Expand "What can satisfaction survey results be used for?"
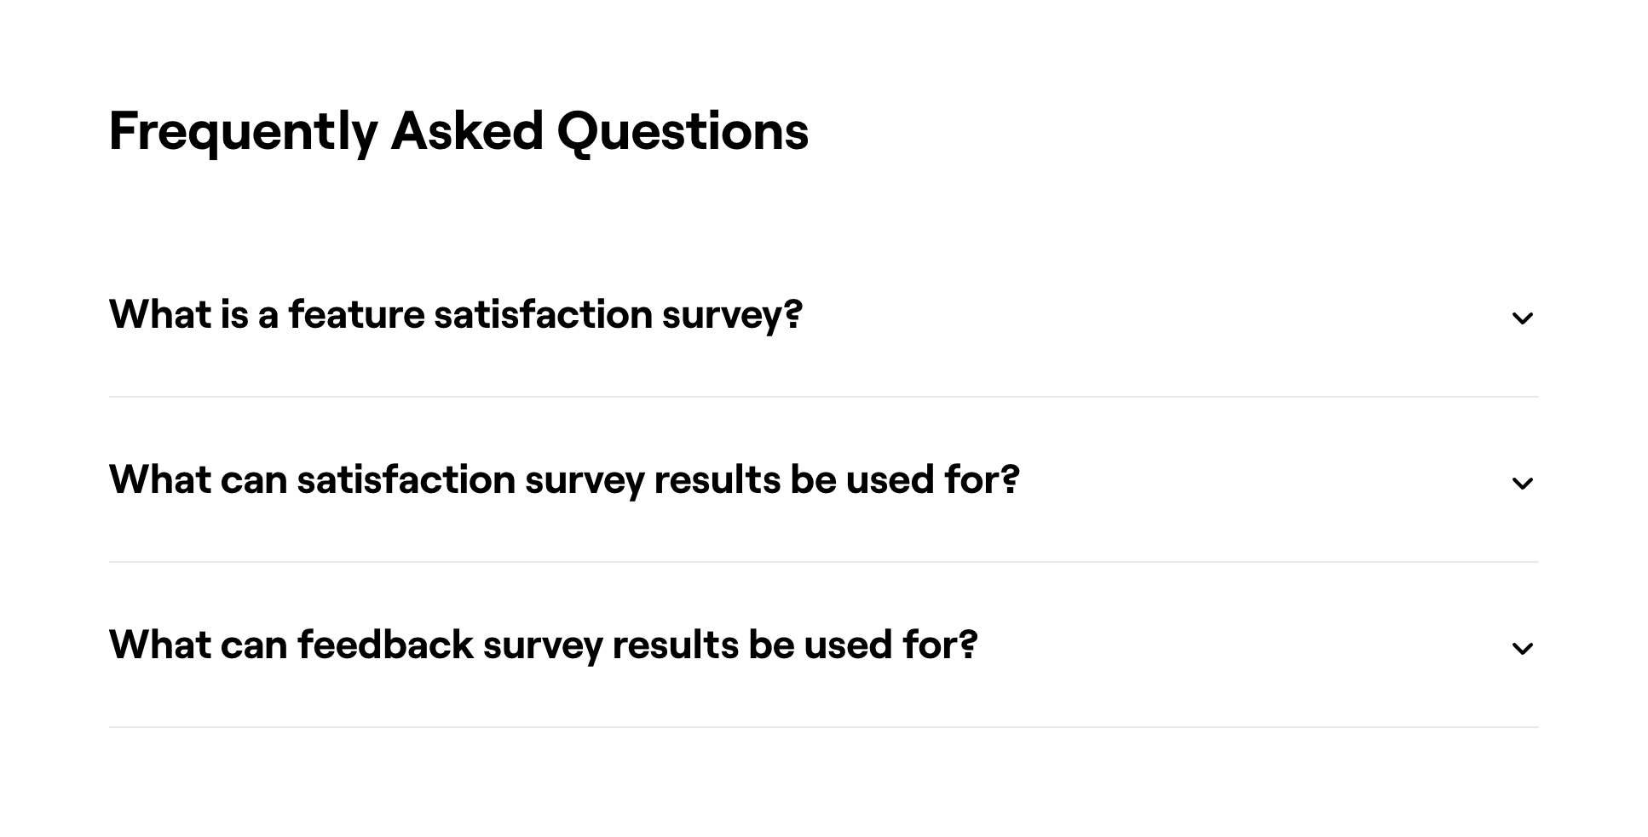The height and width of the screenshot is (837, 1648). click(564, 479)
